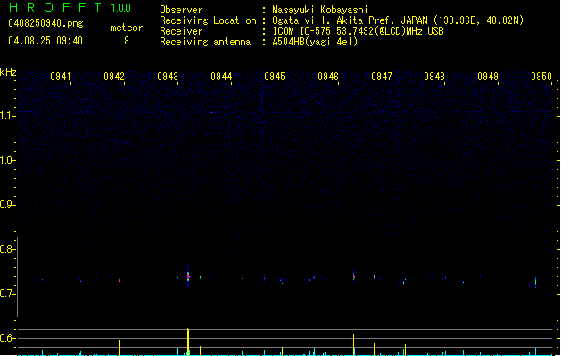The width and height of the screenshot is (561, 356).
Task: Click the 1.1 kHz axis label
Action: click(8, 116)
